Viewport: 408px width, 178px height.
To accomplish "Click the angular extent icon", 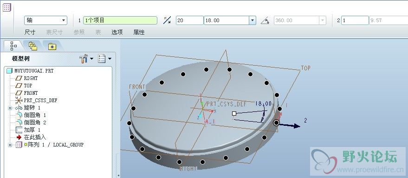I will click(x=265, y=20).
